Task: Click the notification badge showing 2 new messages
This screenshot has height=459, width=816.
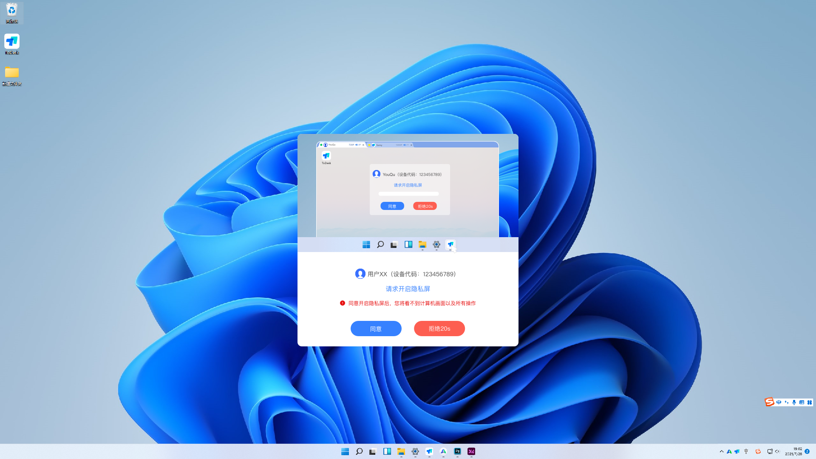Action: click(807, 451)
